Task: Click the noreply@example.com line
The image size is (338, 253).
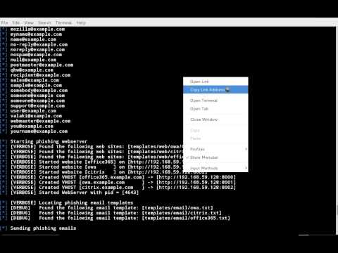Action: click(37, 50)
